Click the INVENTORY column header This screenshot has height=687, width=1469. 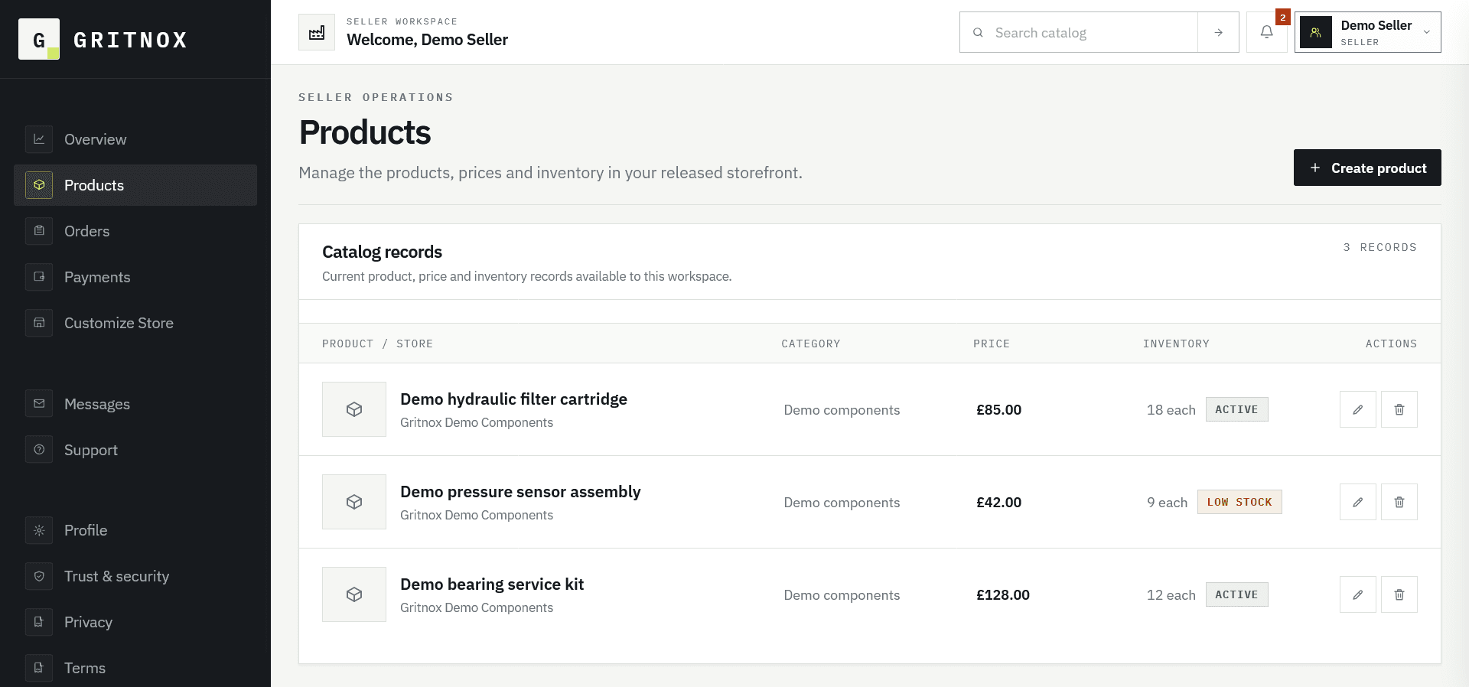coord(1176,343)
